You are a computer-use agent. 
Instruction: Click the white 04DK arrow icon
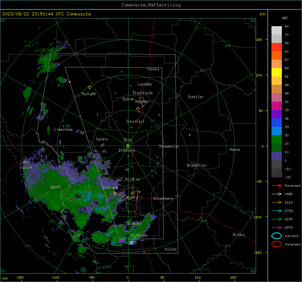pyautogui.click(x=276, y=194)
